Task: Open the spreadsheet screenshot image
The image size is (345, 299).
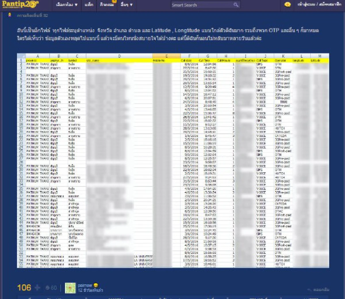Action: coord(173,161)
